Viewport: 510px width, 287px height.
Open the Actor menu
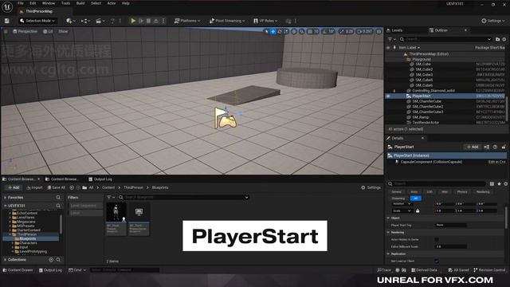[x=112, y=3]
